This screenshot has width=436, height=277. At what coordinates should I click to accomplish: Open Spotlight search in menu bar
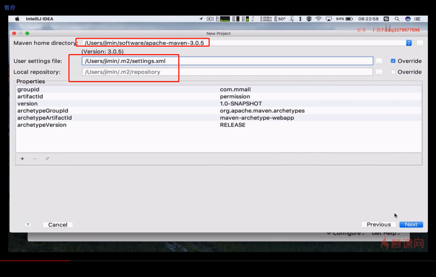click(x=397, y=19)
